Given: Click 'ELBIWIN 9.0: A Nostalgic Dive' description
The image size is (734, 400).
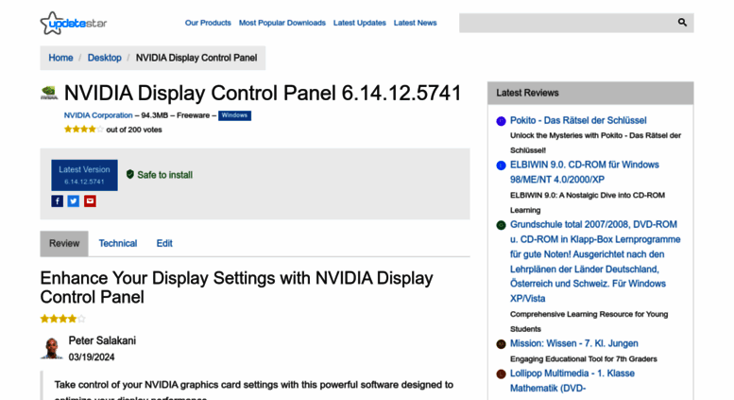Looking at the screenshot, I should pyautogui.click(x=588, y=202).
